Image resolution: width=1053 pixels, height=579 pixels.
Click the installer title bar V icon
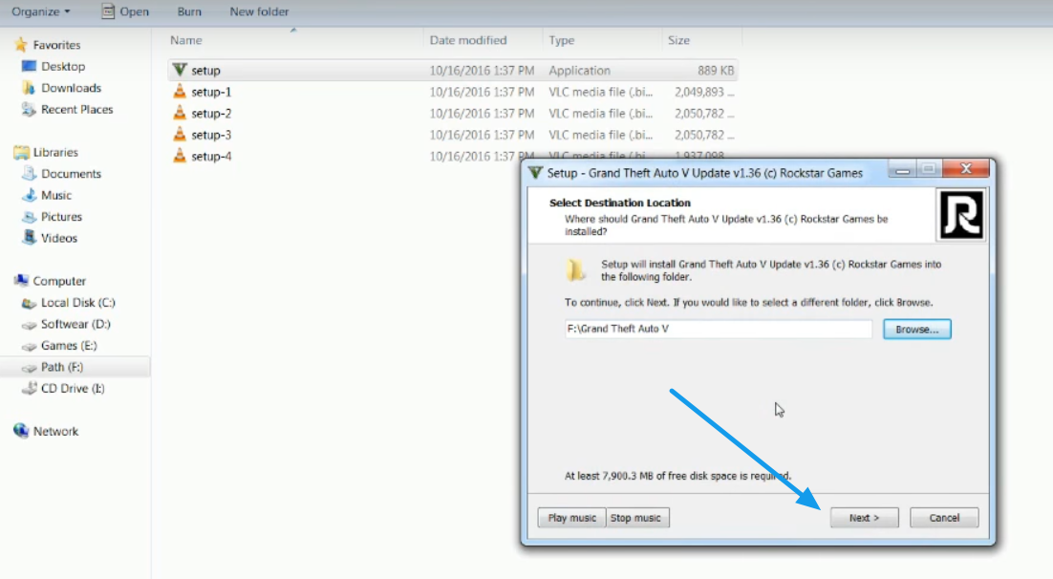coord(535,173)
